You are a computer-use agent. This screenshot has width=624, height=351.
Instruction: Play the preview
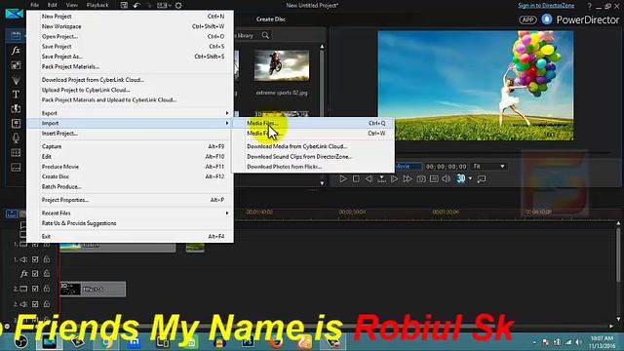[342, 179]
